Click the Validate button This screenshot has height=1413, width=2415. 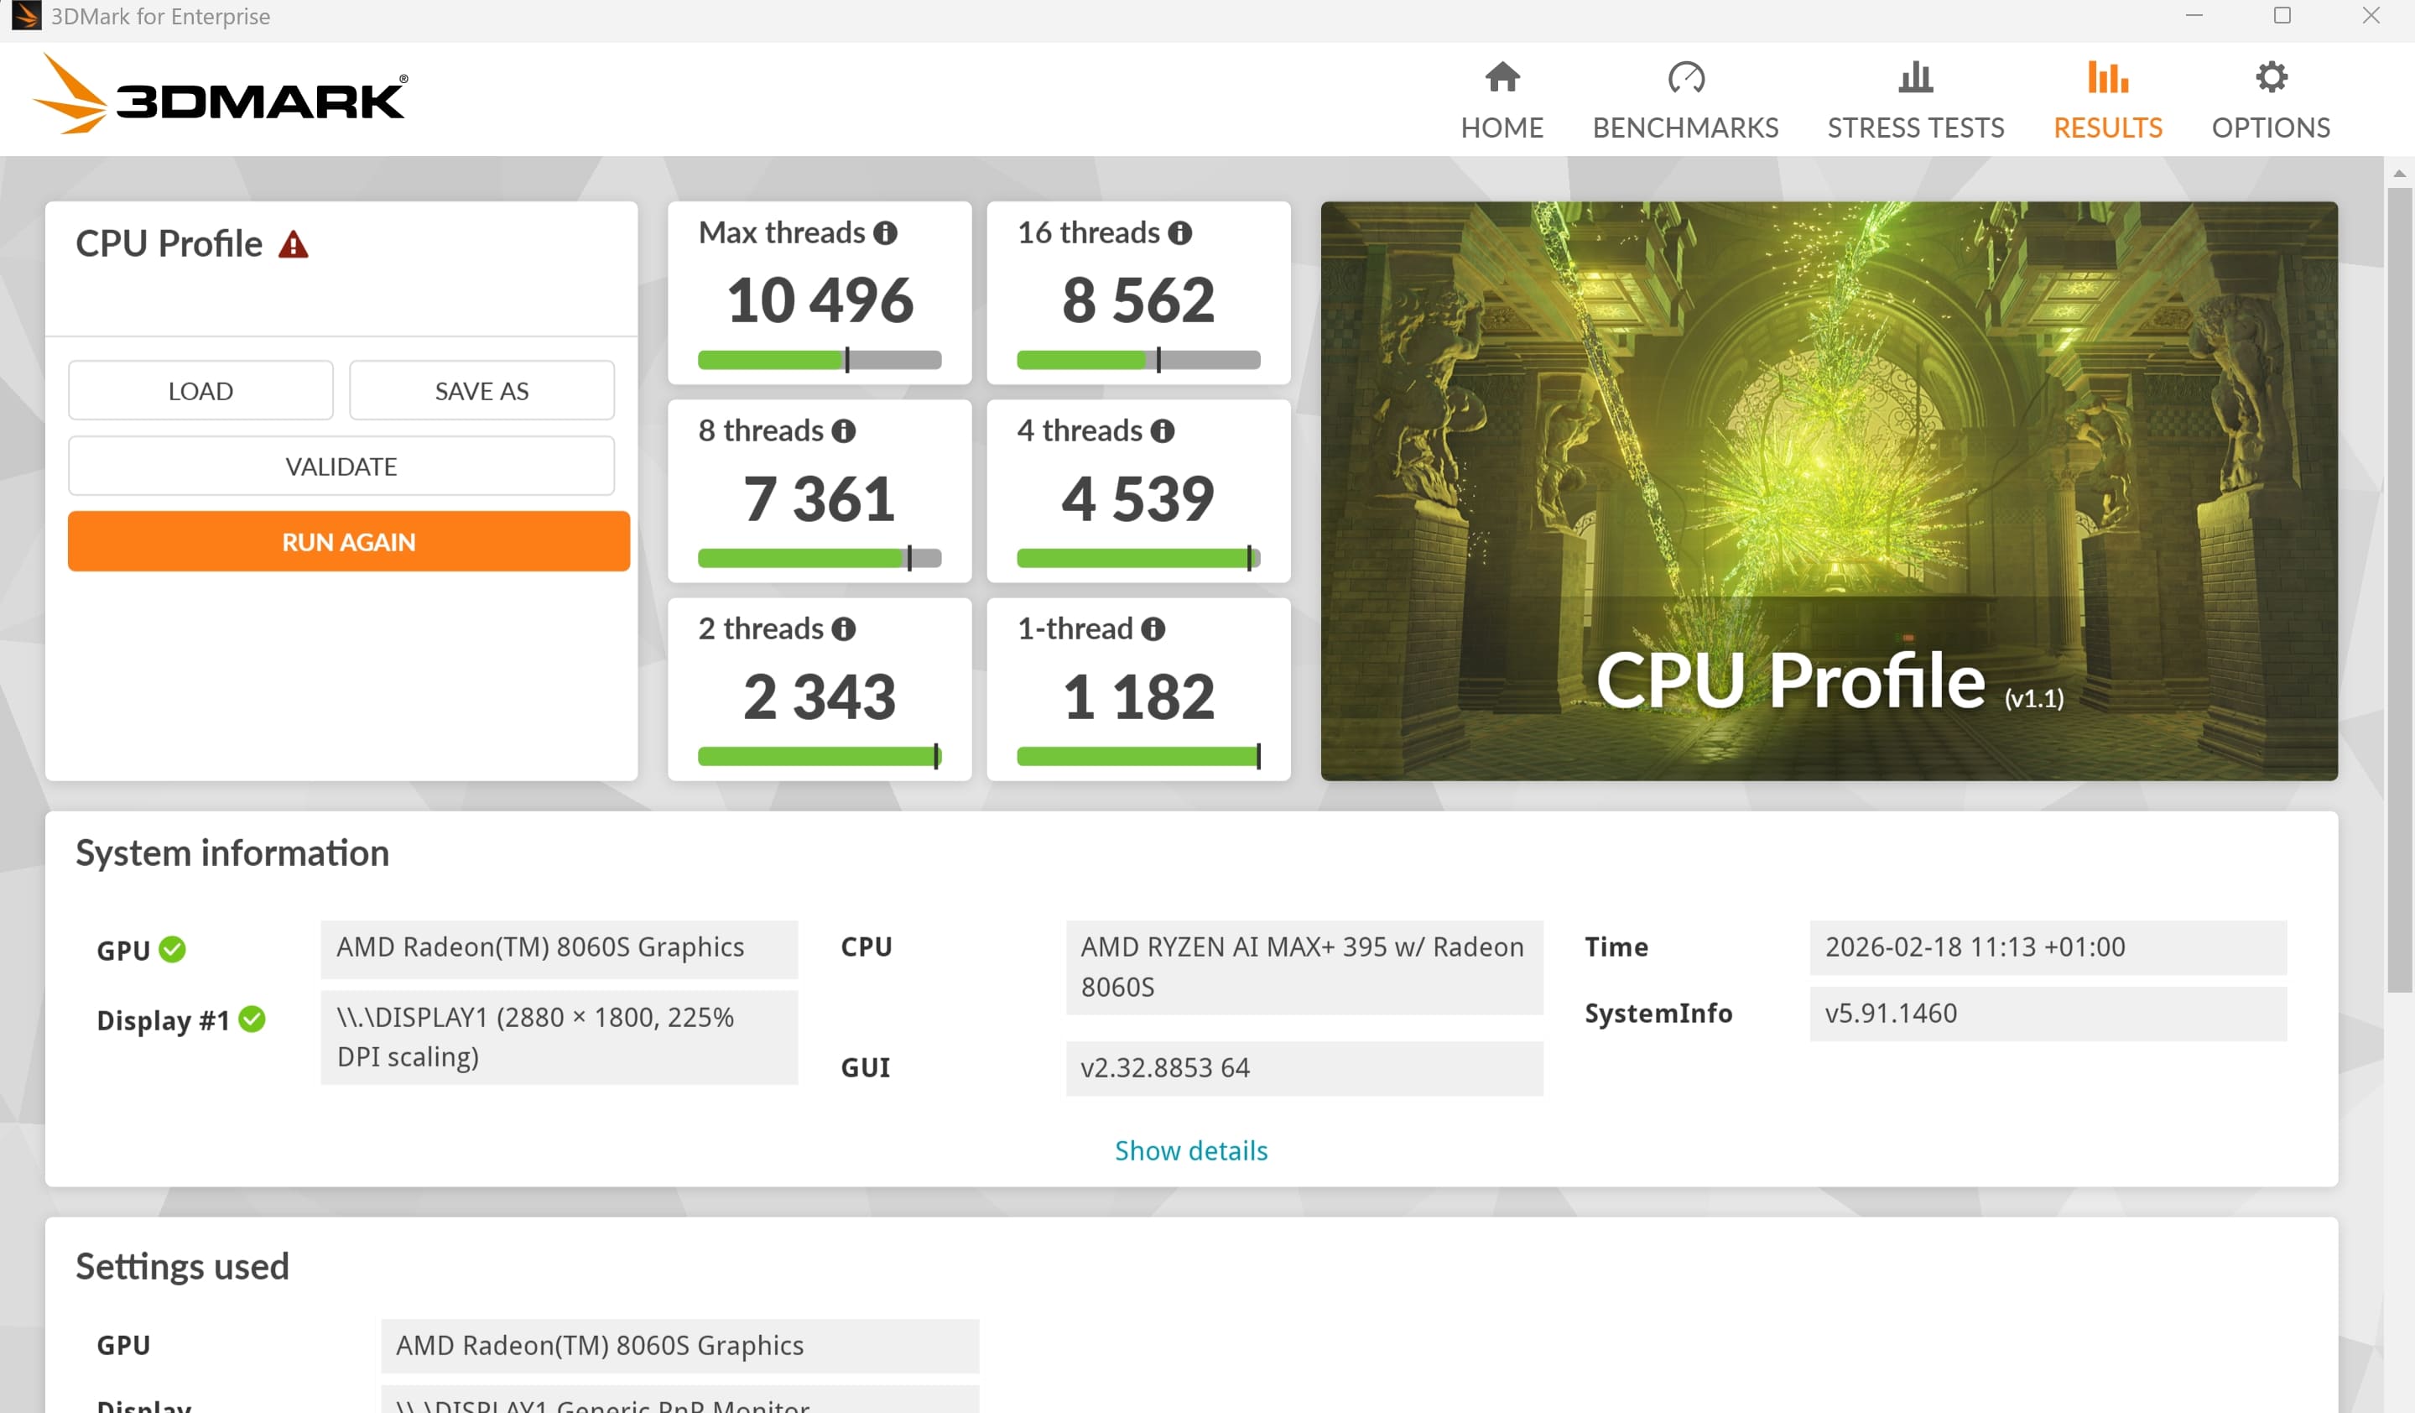pos(341,467)
